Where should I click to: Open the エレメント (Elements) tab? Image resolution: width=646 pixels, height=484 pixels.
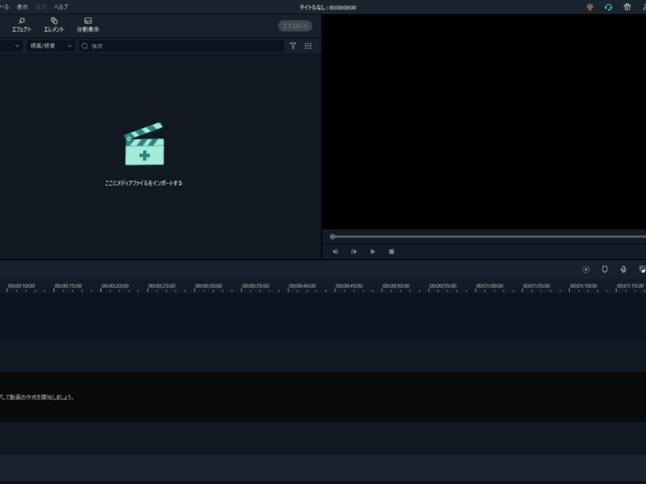54,24
